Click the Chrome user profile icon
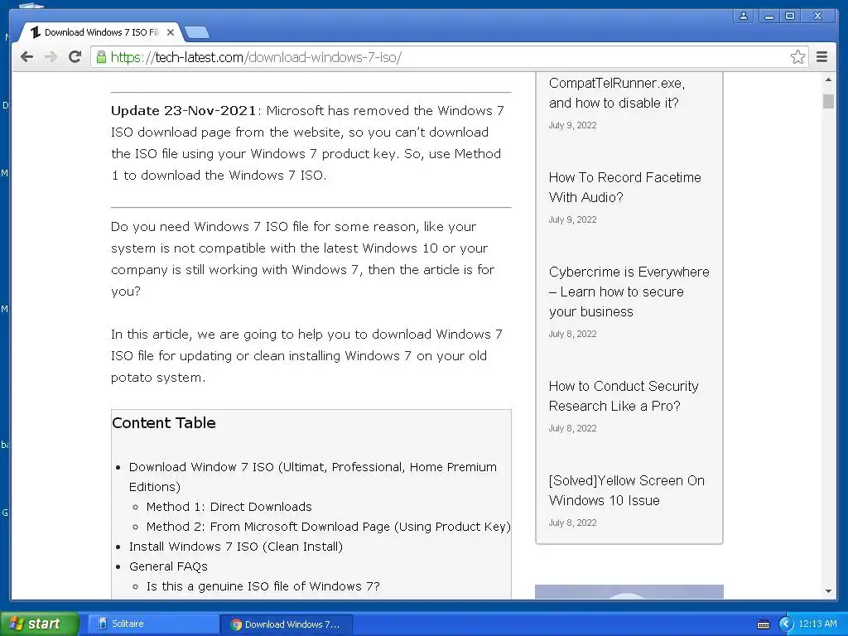The image size is (848, 636). (x=744, y=17)
